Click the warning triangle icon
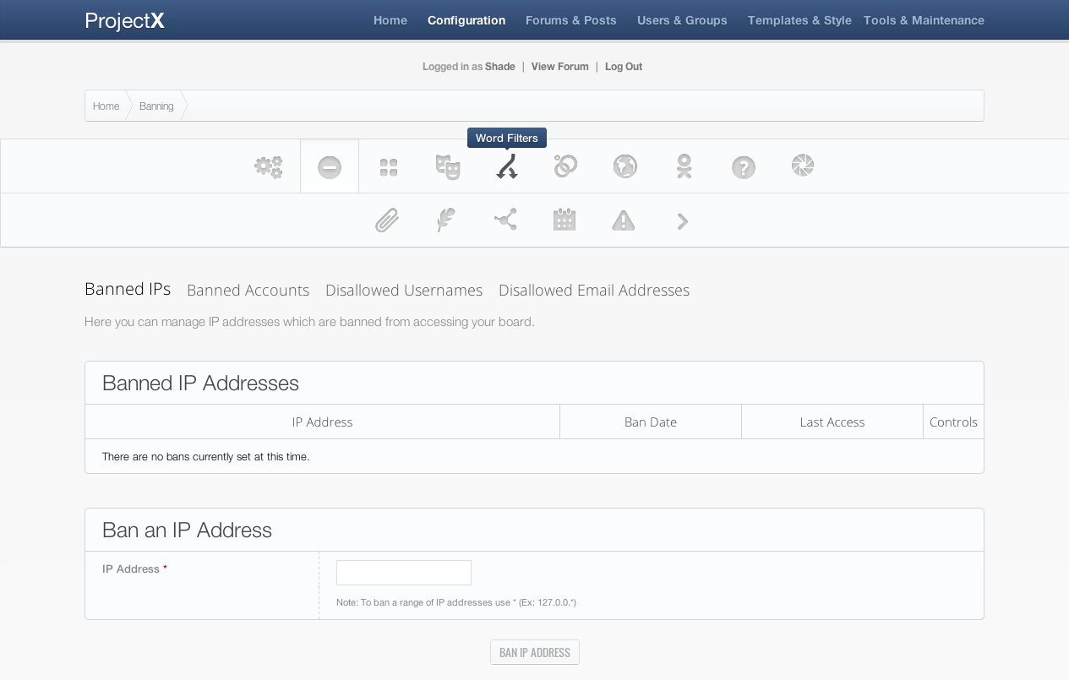Viewport: 1069px width, 680px height. click(x=624, y=220)
